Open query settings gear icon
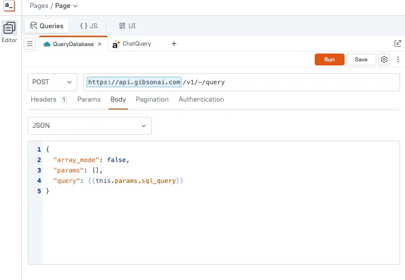 pos(384,59)
